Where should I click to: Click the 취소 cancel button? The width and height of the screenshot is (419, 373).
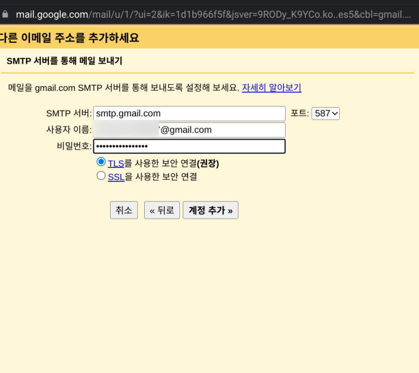click(x=124, y=210)
